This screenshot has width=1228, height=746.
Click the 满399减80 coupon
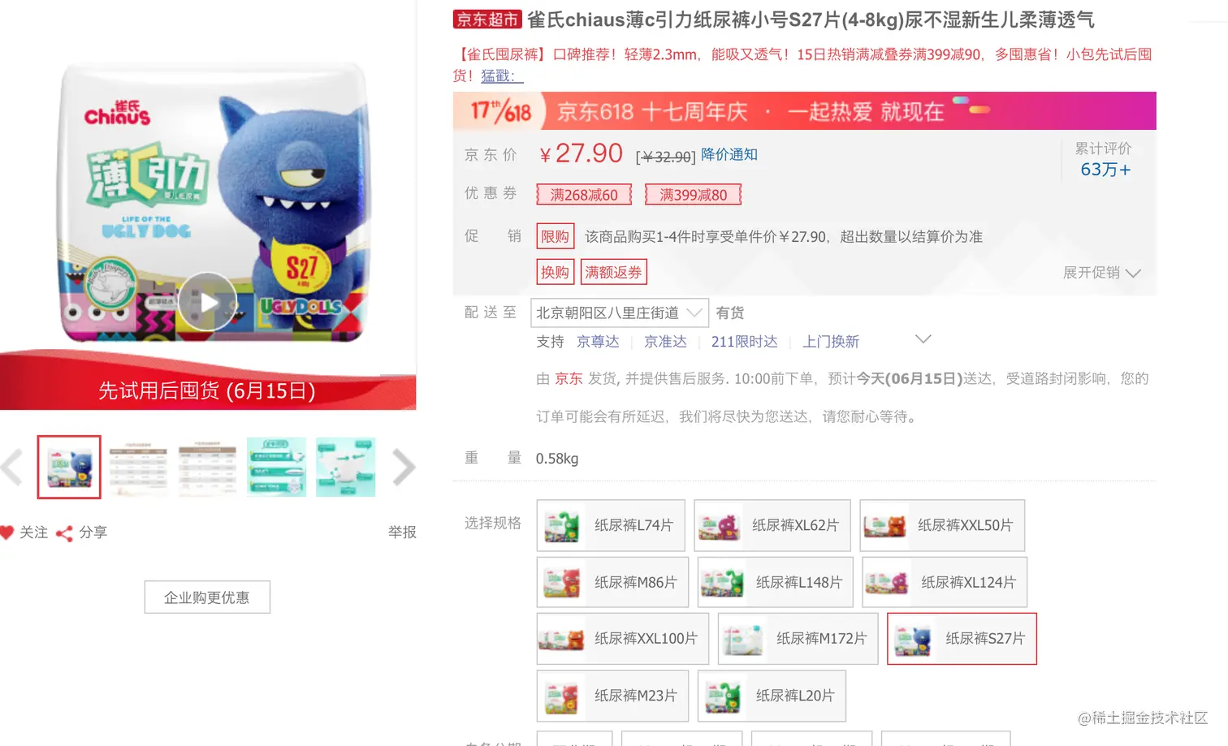pos(694,195)
